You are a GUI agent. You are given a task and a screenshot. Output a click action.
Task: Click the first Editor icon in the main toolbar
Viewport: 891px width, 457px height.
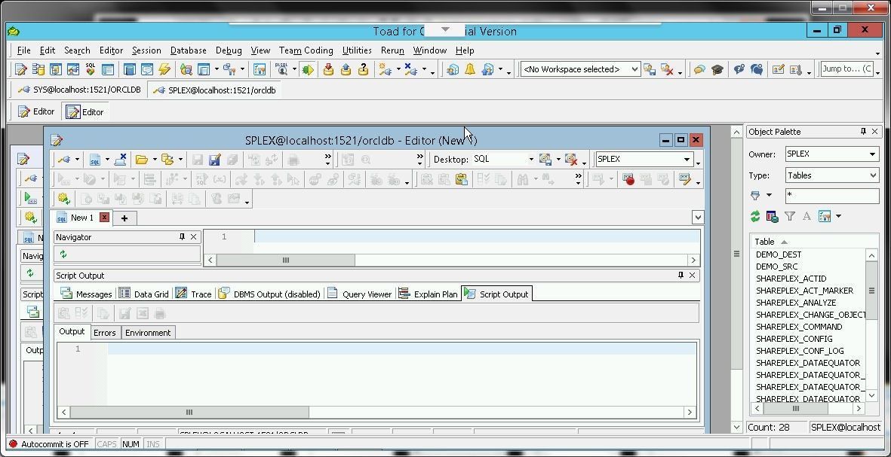click(20, 69)
